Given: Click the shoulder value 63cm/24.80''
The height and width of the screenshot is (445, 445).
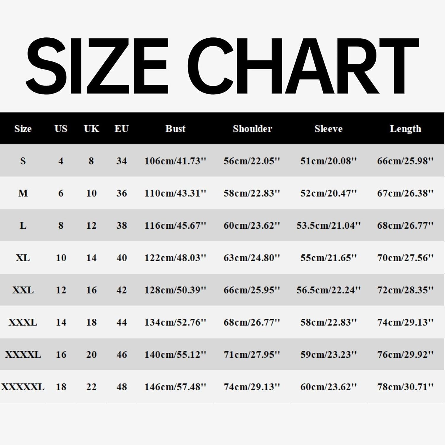Looking at the screenshot, I should pyautogui.click(x=252, y=258).
